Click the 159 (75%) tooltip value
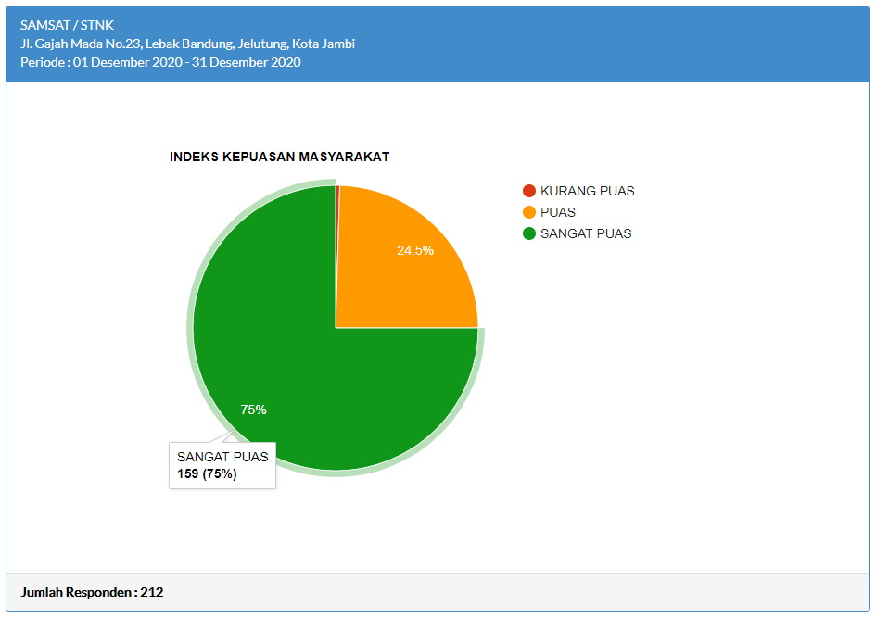 207,474
